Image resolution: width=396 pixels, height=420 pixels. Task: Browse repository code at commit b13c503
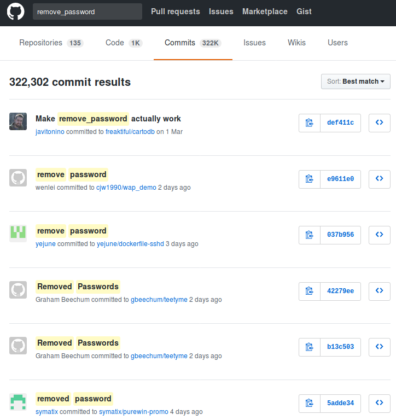click(379, 347)
